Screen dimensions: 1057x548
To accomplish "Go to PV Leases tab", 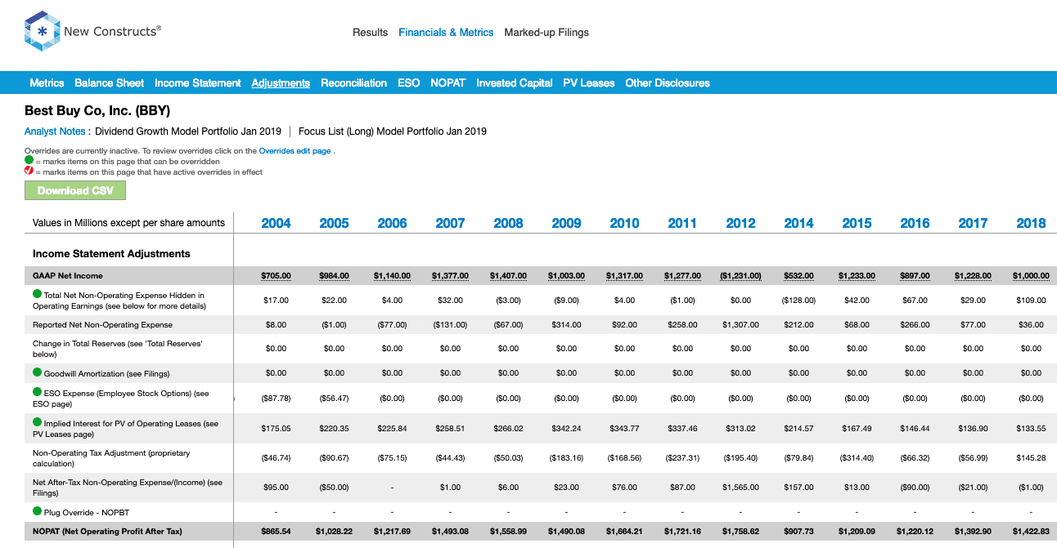I will [589, 82].
